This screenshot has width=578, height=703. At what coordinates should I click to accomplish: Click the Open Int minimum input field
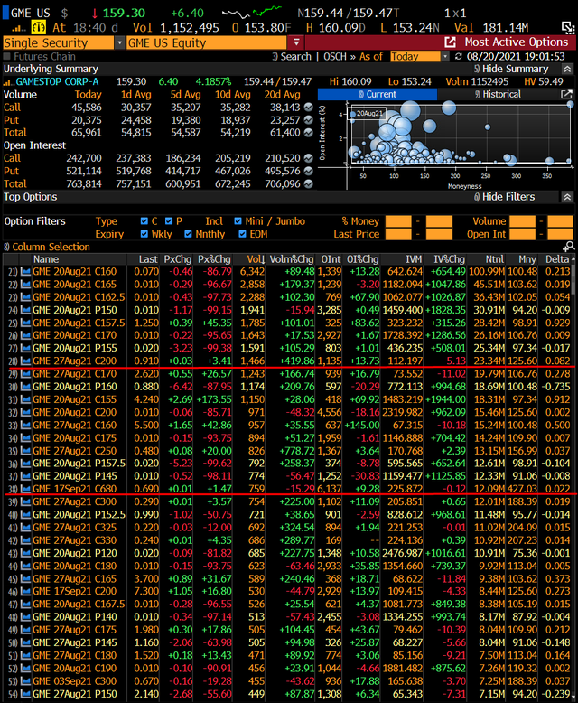(522, 234)
